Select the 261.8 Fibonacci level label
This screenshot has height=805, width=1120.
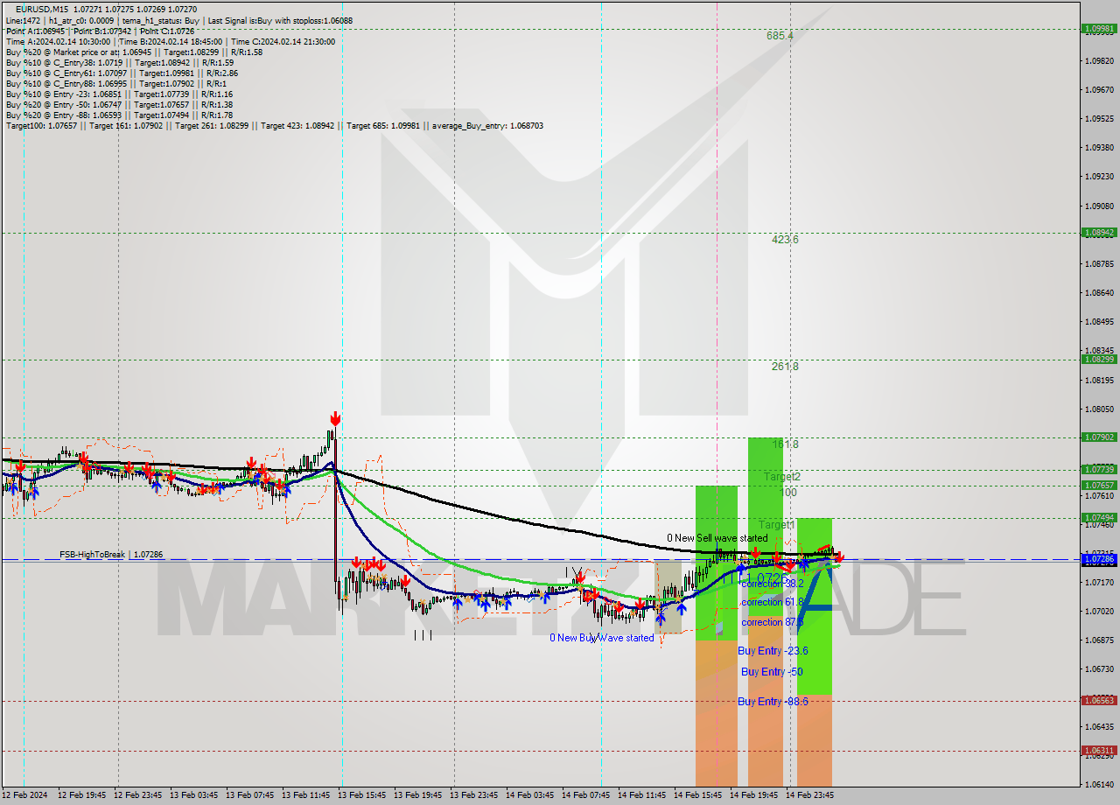785,367
